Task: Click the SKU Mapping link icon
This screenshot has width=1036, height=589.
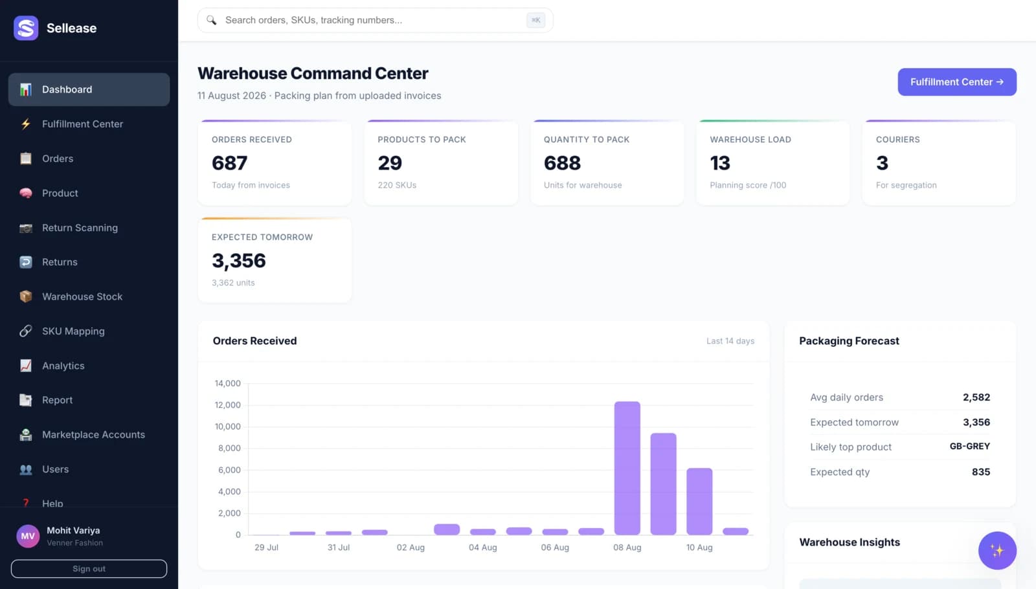Action: (x=26, y=331)
